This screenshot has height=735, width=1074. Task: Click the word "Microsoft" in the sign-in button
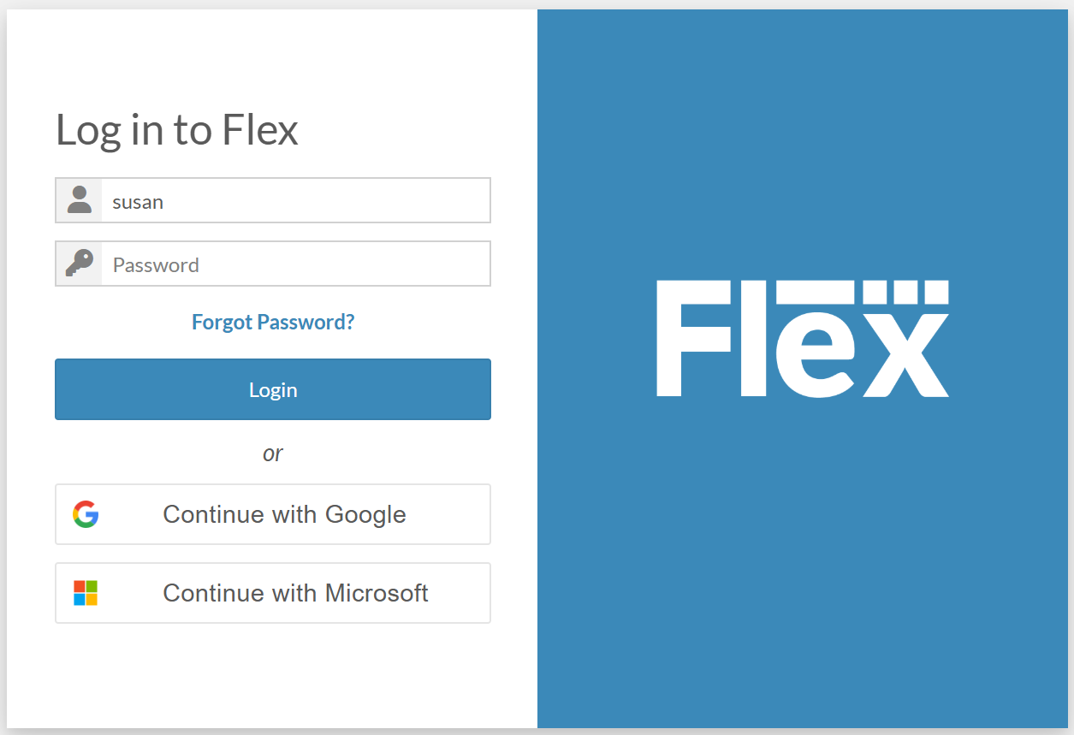tap(377, 593)
